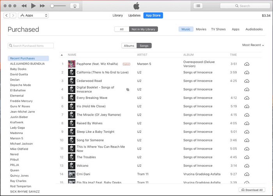
Task: Select Michael Jackson in the sidebar
Action: pyautogui.click(x=21, y=144)
